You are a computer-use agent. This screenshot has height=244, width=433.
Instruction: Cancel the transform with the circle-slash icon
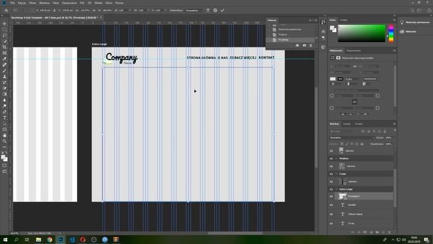215,10
